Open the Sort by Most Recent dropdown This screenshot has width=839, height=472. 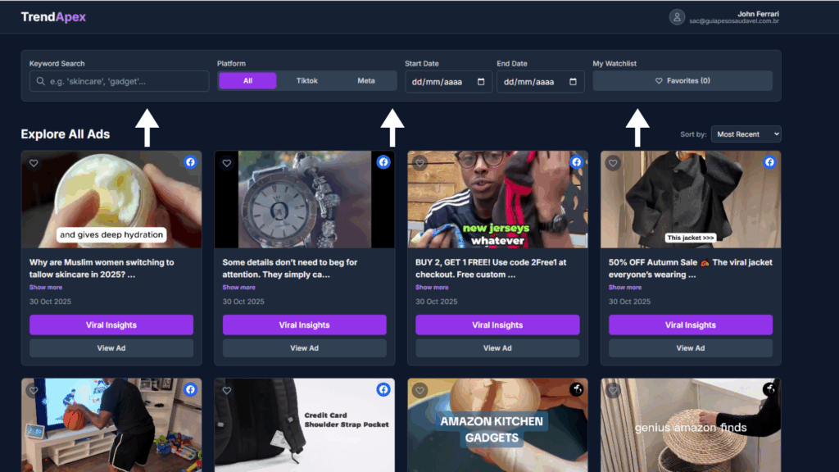(x=746, y=134)
